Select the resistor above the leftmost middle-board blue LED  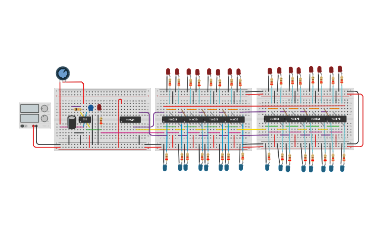tap(166, 157)
